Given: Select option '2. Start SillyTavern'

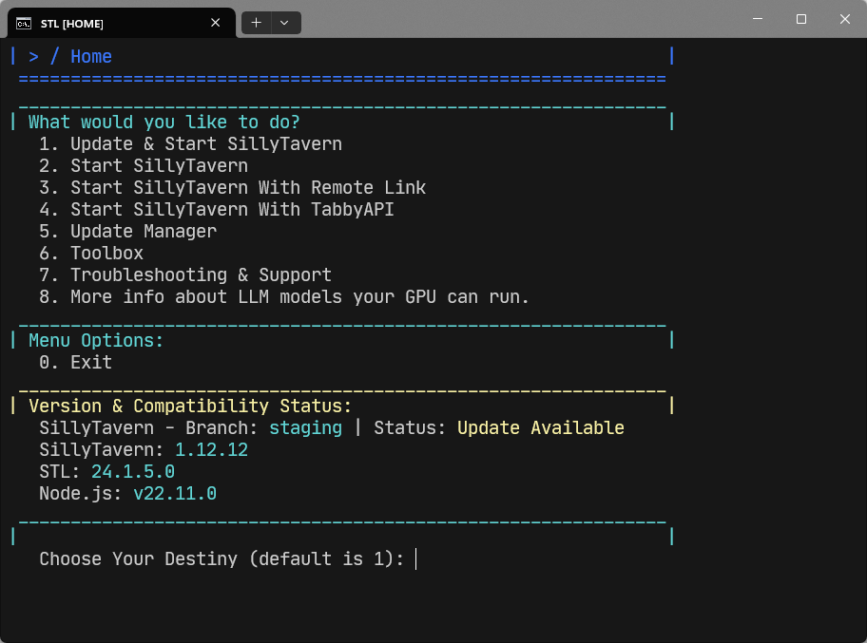Looking at the screenshot, I should 144,165.
